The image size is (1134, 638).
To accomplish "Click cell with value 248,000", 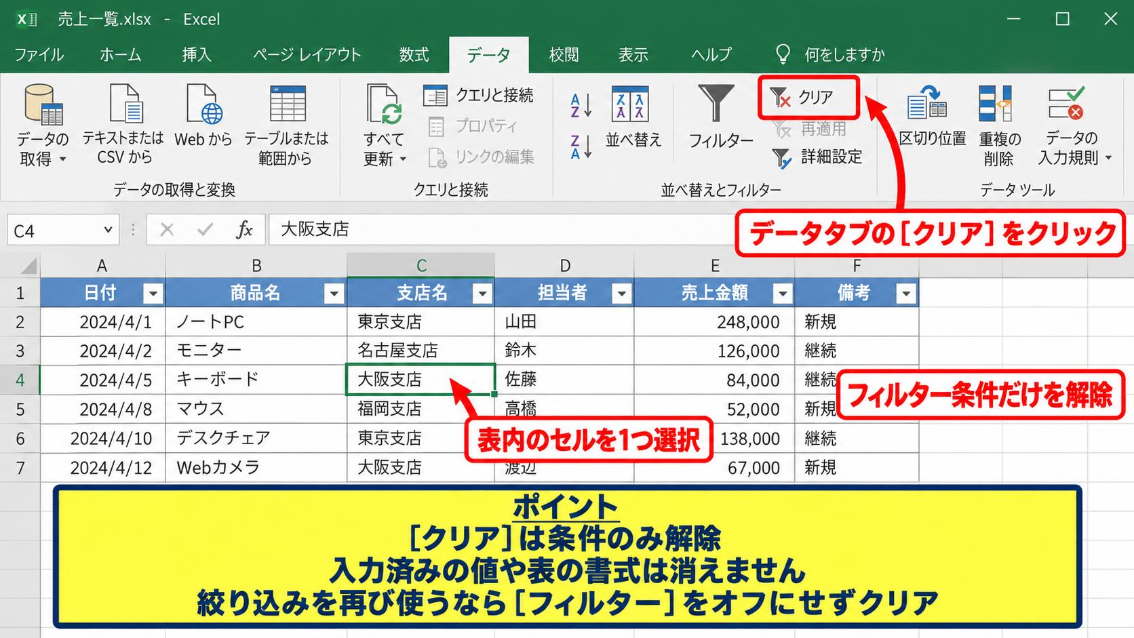I will (x=715, y=321).
